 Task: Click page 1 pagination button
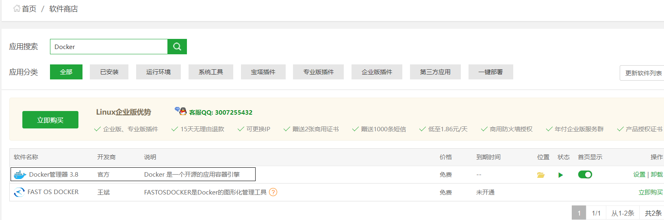pos(579,213)
